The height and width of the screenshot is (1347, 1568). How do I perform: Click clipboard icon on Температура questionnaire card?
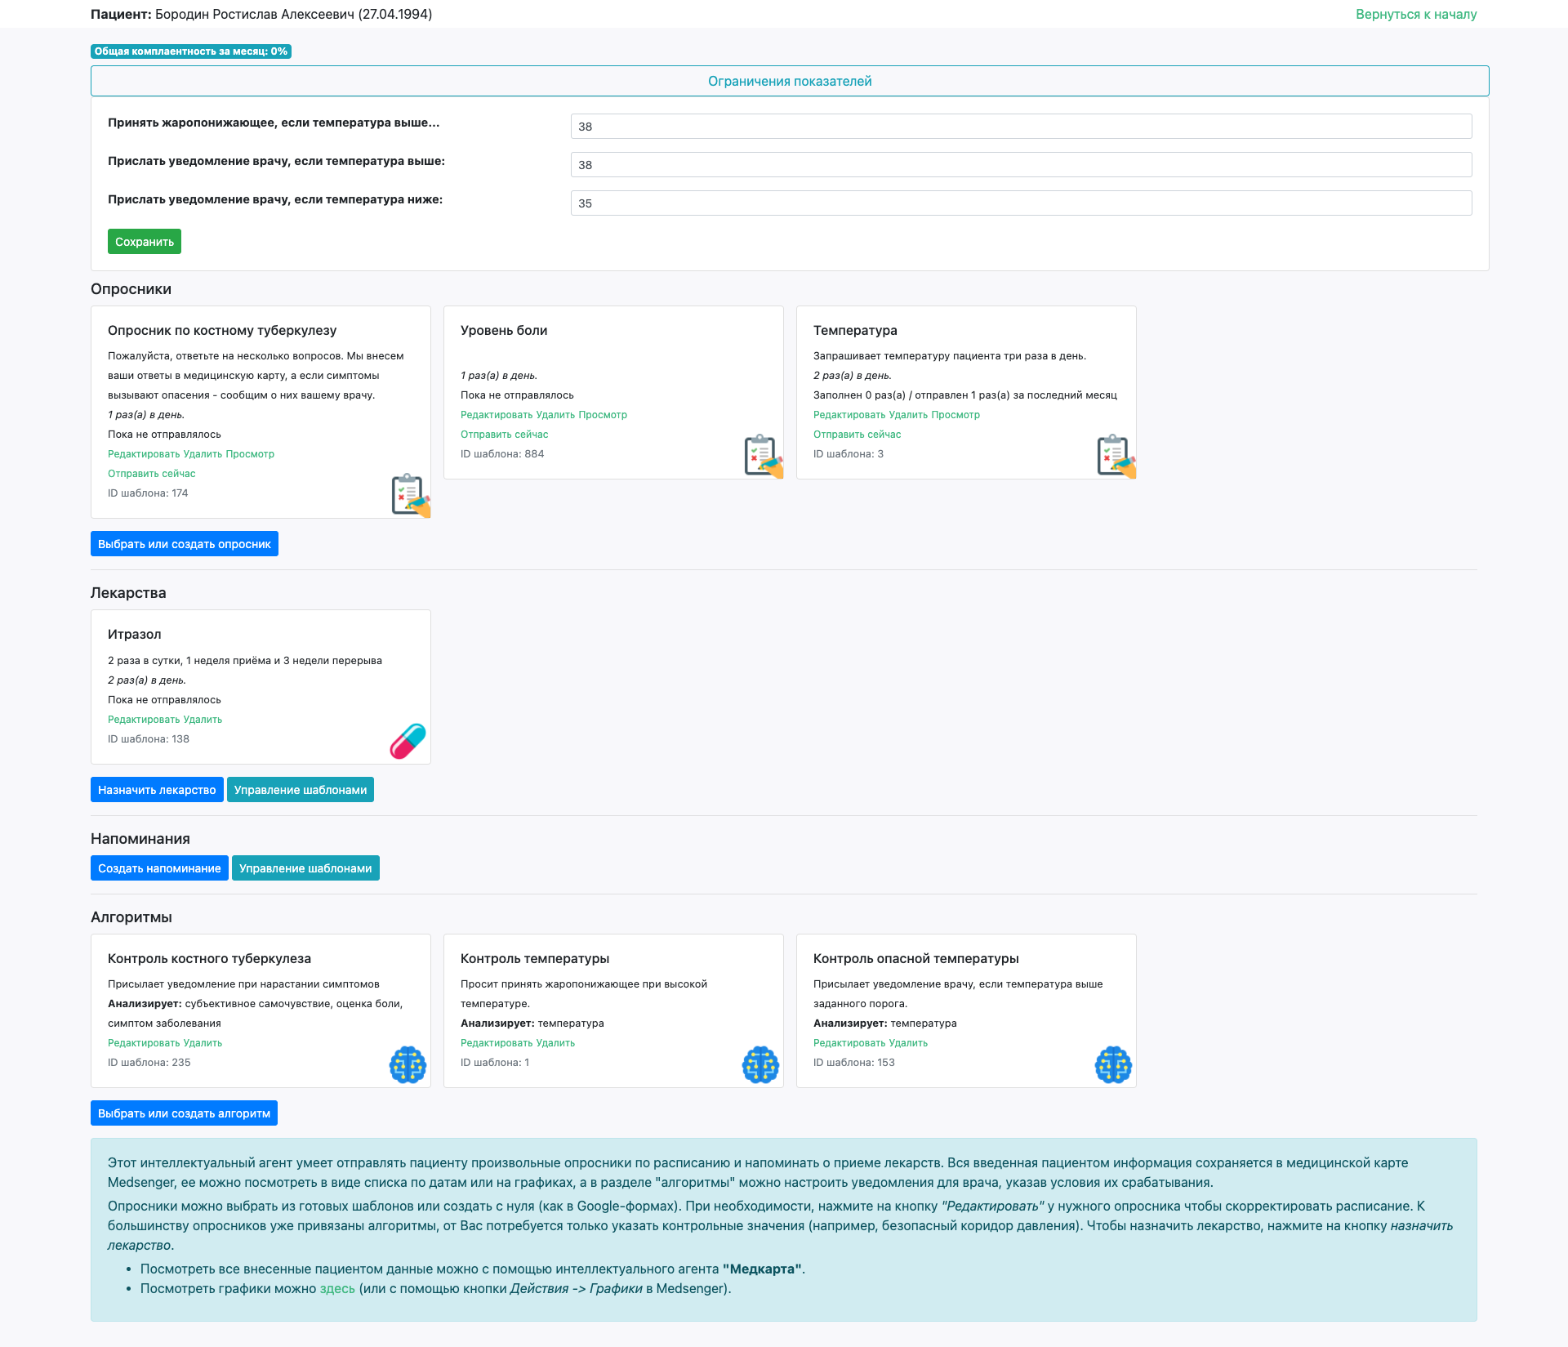[1116, 456]
